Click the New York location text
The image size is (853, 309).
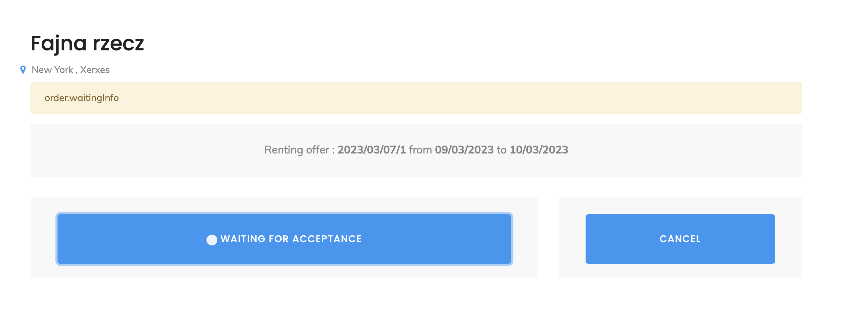tap(52, 70)
